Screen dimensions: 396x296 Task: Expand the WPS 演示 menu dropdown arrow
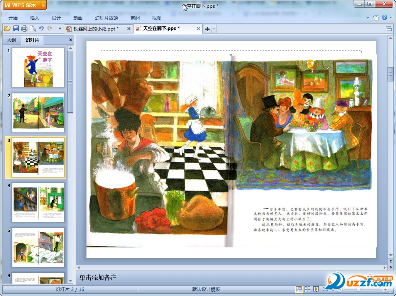[44, 5]
